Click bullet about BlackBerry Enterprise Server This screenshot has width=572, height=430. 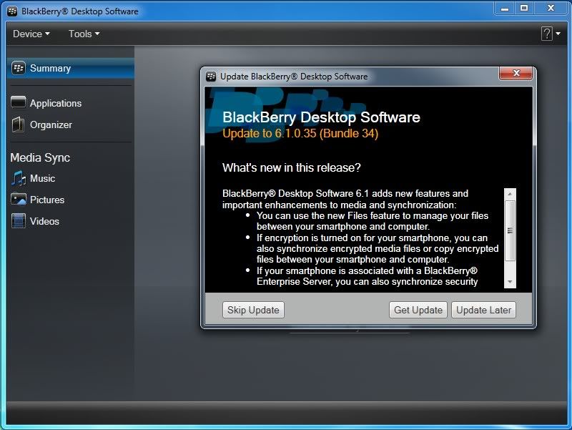coord(367,276)
